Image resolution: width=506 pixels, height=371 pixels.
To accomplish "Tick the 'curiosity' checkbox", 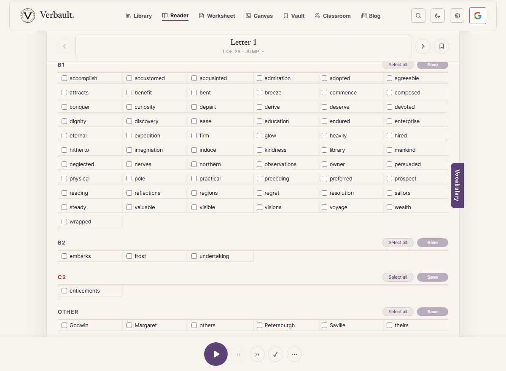I will (x=129, y=107).
